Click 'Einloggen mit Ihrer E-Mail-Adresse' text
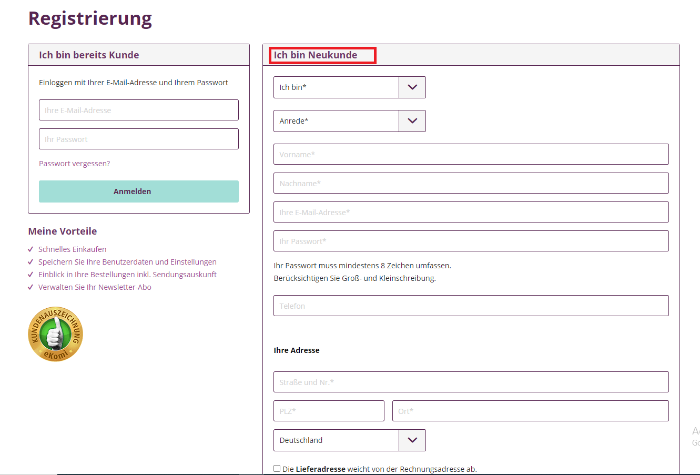 [x=134, y=83]
